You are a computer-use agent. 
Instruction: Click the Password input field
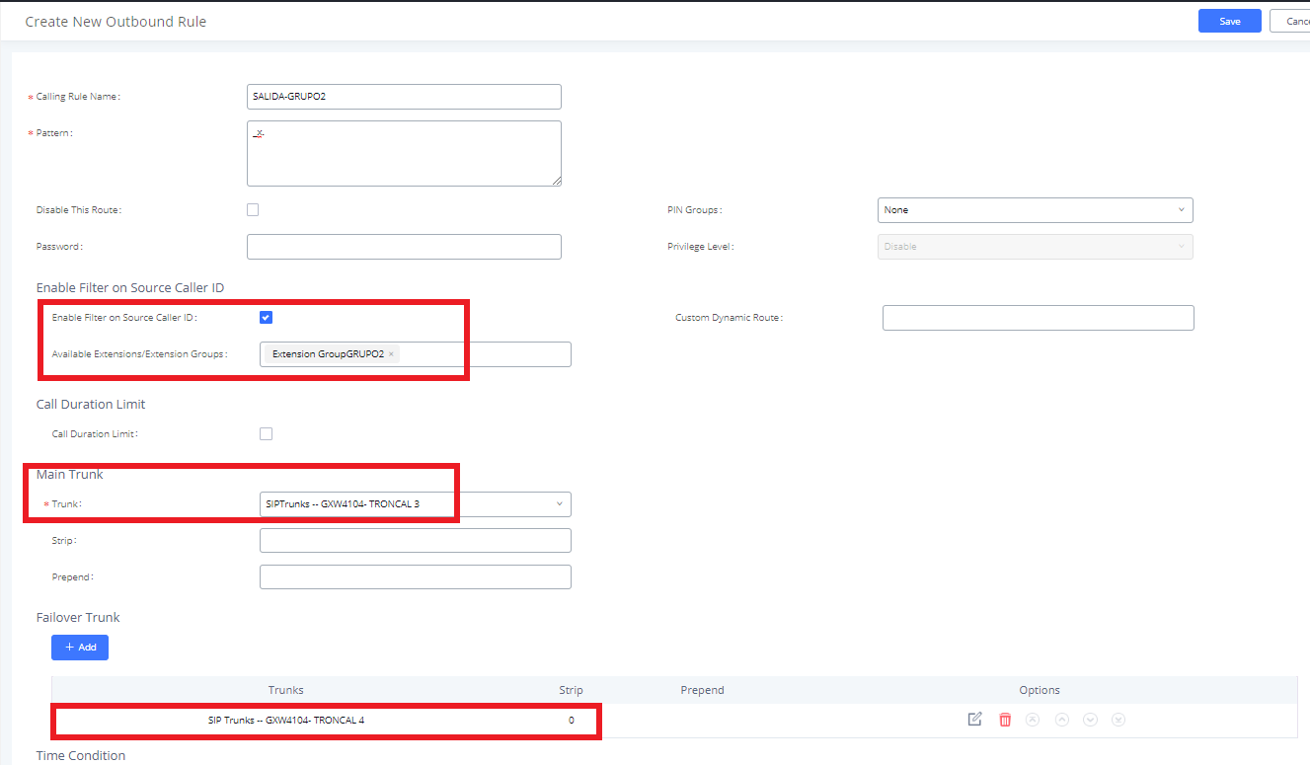pyautogui.click(x=404, y=246)
